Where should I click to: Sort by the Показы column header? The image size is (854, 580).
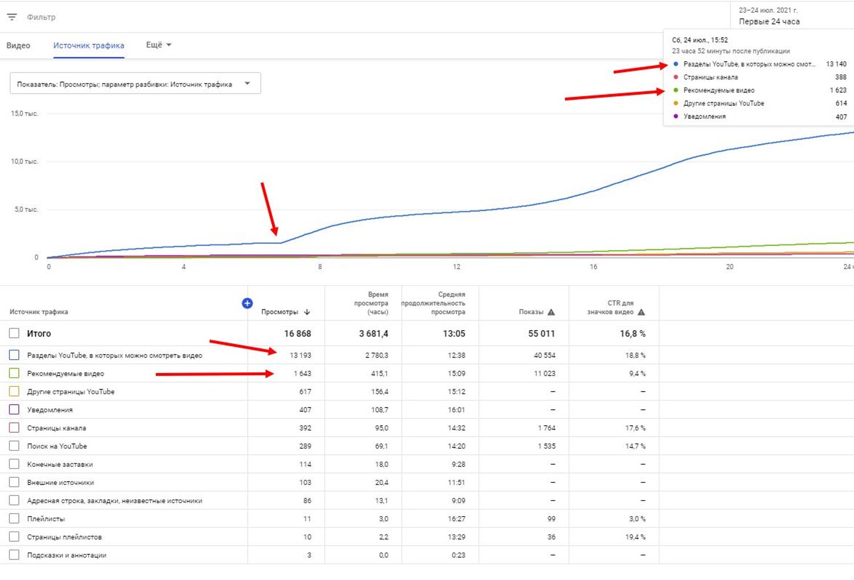[531, 312]
